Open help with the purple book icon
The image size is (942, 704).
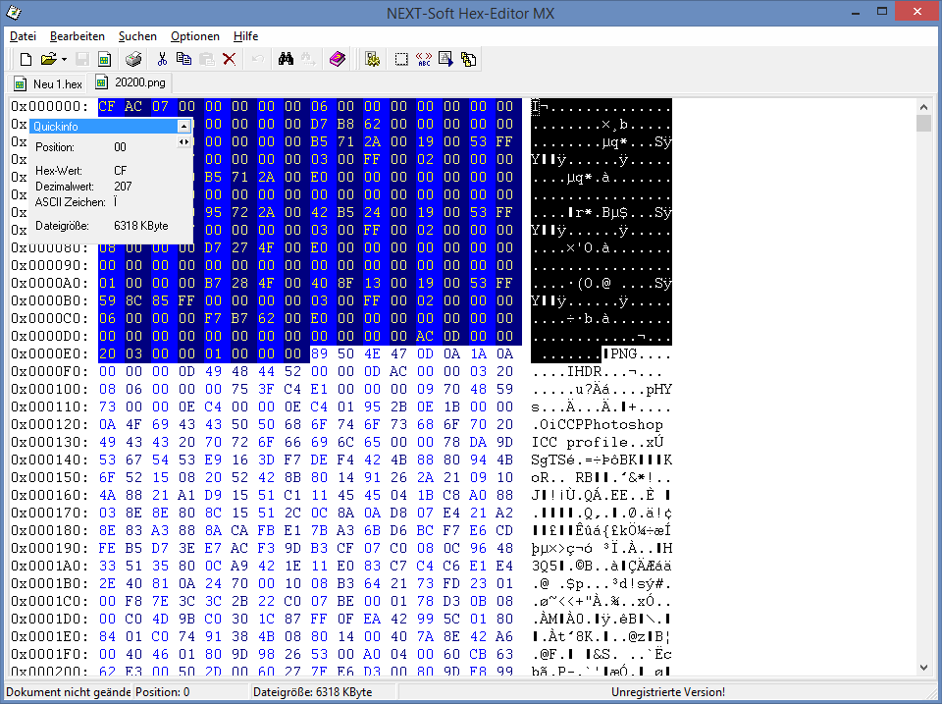(338, 59)
